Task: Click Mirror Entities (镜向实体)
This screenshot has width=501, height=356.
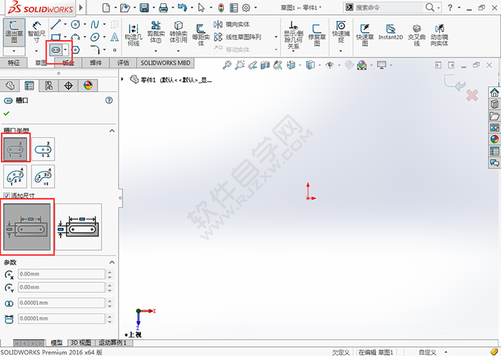Action: (232, 25)
